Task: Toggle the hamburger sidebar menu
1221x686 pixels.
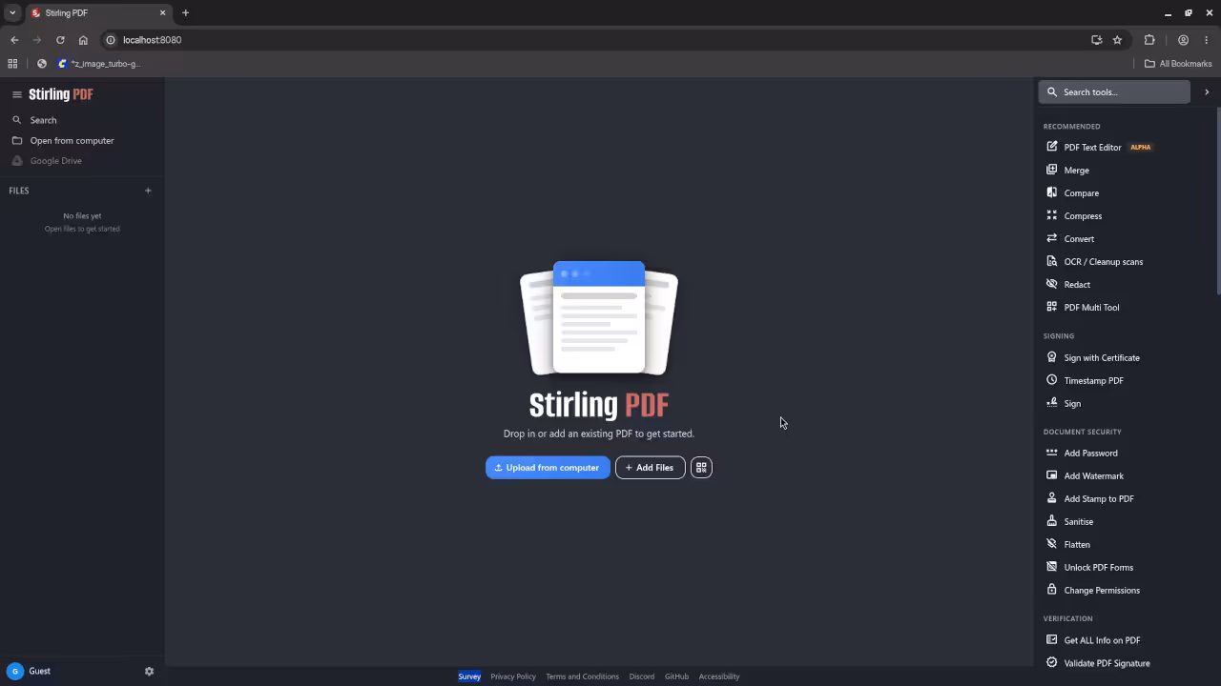Action: [16, 94]
